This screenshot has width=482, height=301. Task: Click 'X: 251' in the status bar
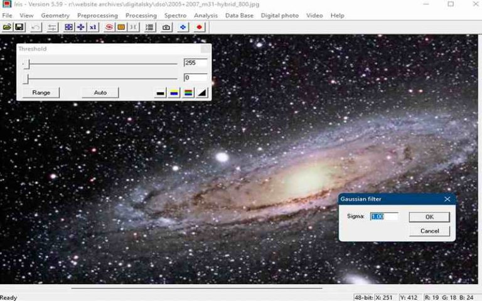point(383,297)
